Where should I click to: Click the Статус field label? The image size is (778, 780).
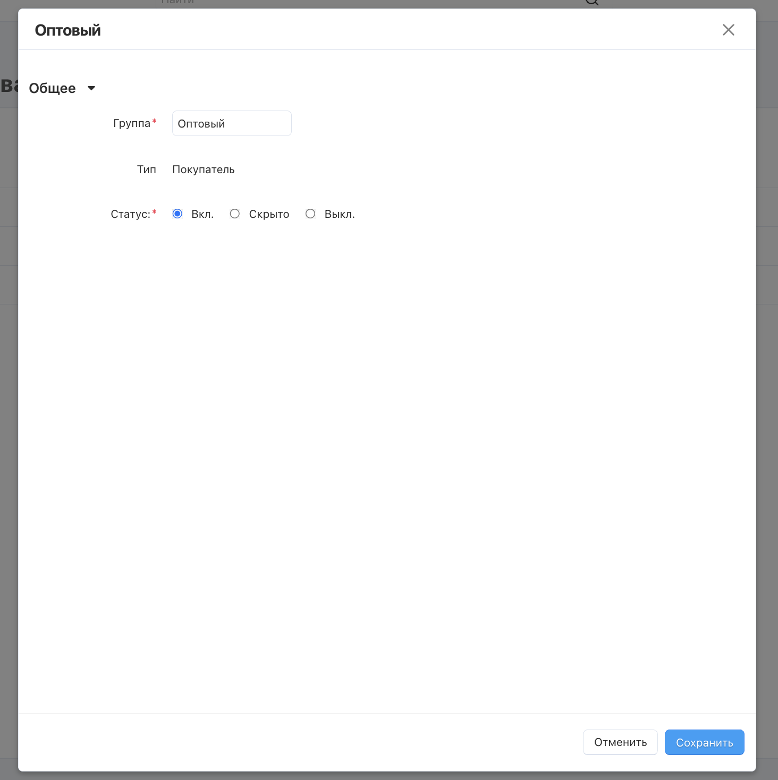[x=131, y=214]
